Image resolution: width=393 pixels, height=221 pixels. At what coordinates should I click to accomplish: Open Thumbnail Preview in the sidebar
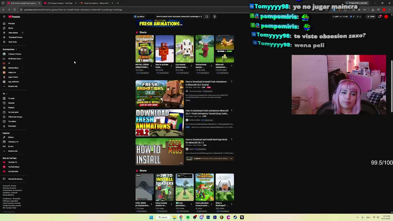[x=15, y=37]
